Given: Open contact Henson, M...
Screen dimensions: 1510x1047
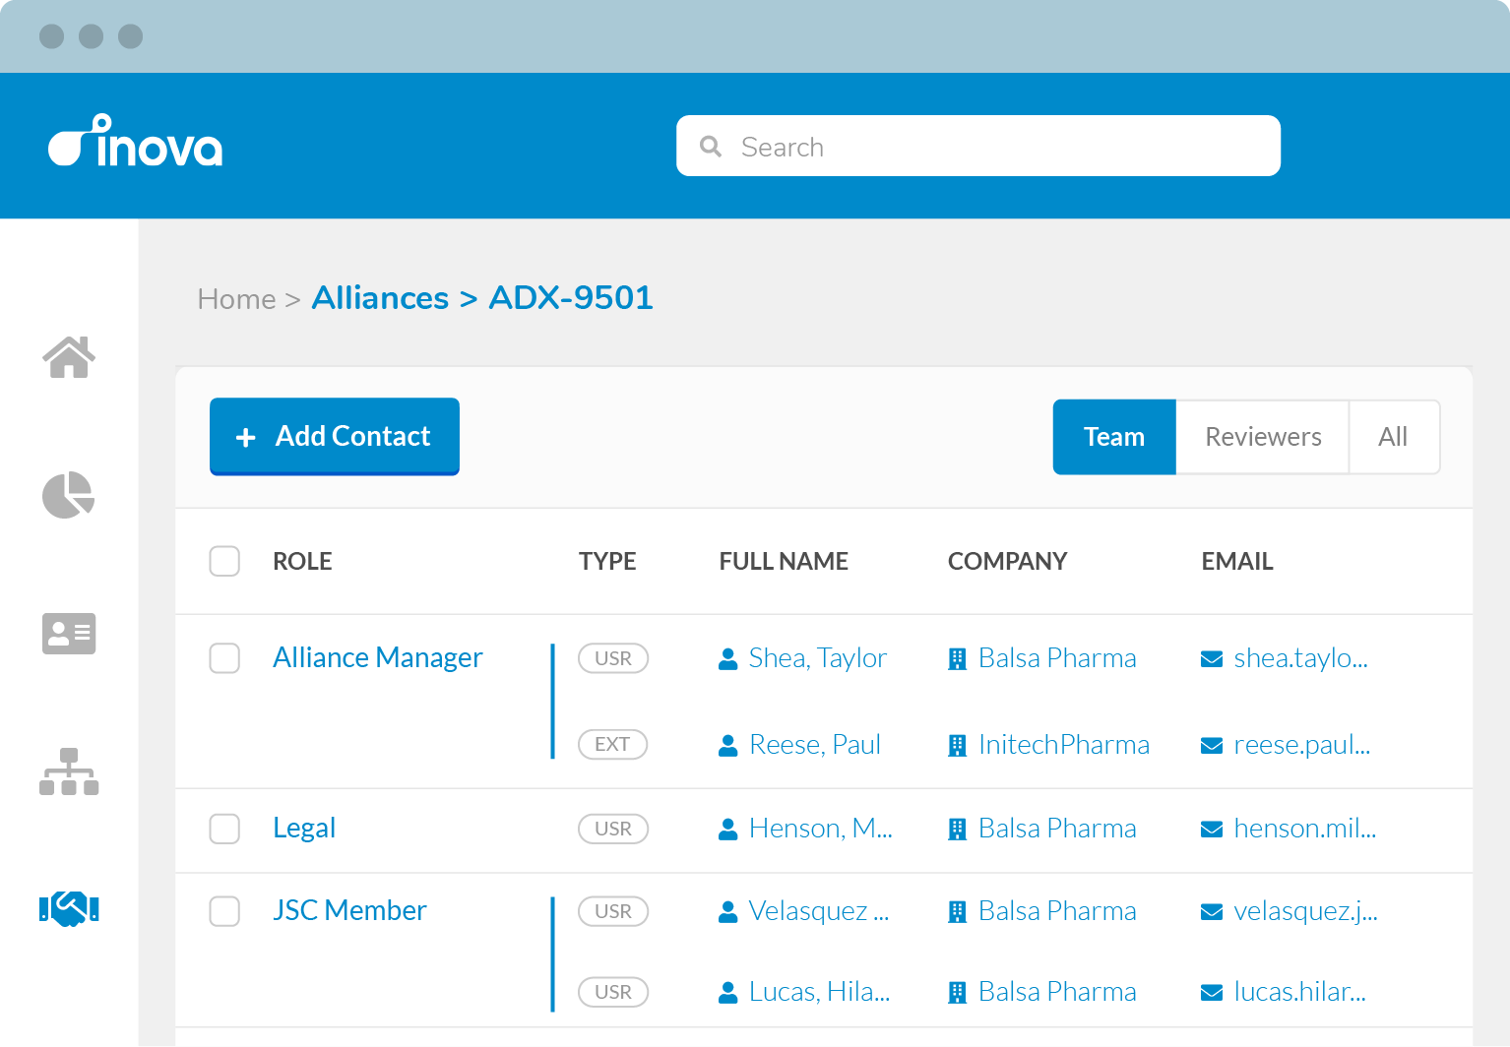Looking at the screenshot, I should pyautogui.click(x=821, y=829).
